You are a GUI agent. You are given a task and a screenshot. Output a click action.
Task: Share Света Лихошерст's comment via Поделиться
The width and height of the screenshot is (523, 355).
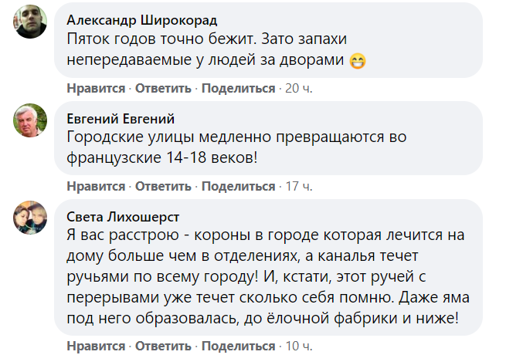click(239, 345)
